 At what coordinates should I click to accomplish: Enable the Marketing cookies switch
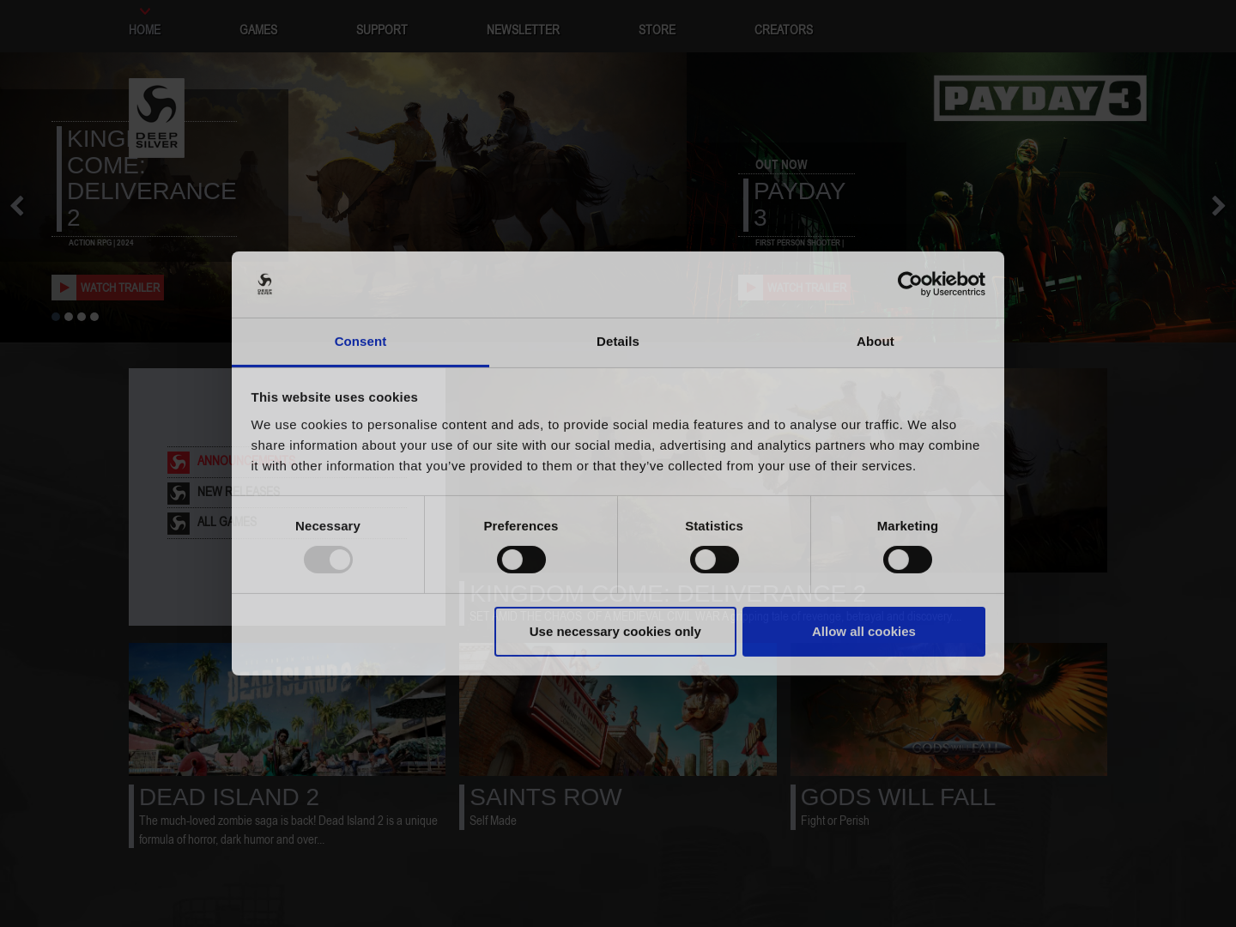pyautogui.click(x=907, y=560)
